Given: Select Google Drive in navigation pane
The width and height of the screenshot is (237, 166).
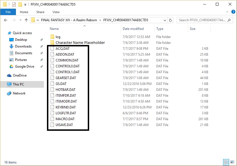Looking at the screenshot, I should click(x=25, y=67).
